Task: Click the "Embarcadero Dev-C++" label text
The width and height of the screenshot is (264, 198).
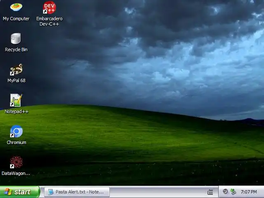Action: point(49,21)
